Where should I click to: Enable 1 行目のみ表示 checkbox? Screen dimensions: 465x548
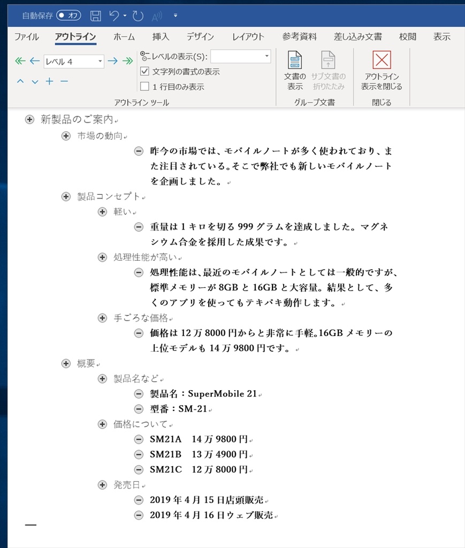144,86
